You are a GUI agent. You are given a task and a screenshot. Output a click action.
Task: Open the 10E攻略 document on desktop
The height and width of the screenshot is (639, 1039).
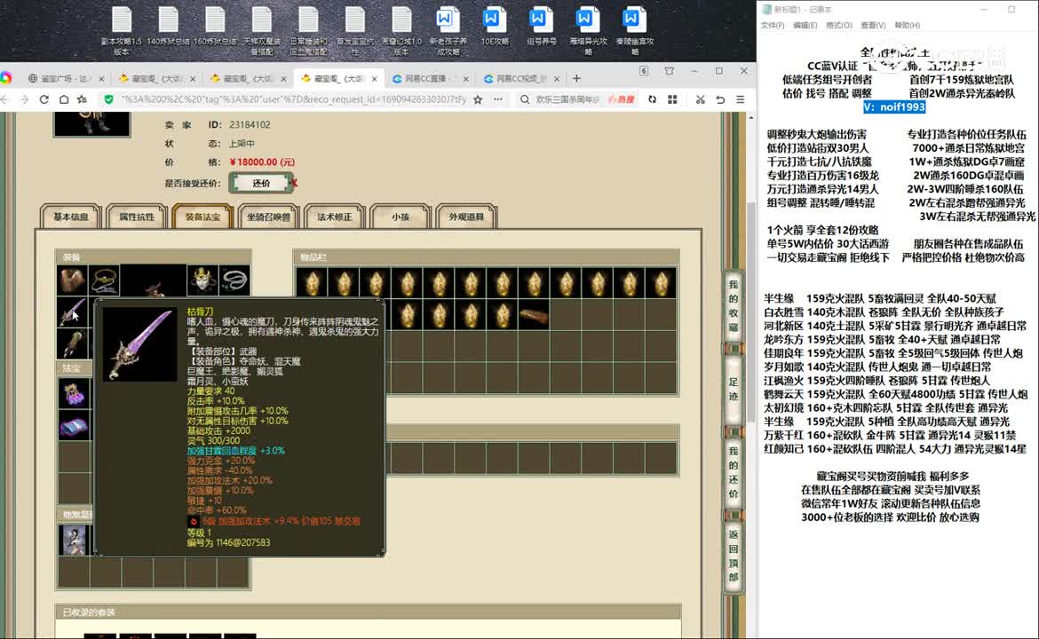(x=494, y=28)
